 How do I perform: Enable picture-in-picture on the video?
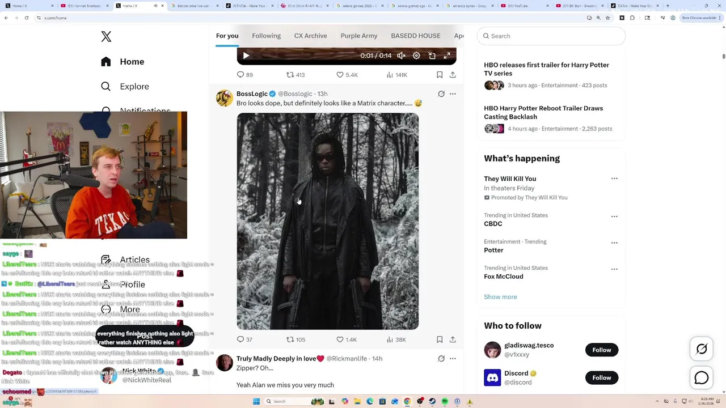(432, 56)
